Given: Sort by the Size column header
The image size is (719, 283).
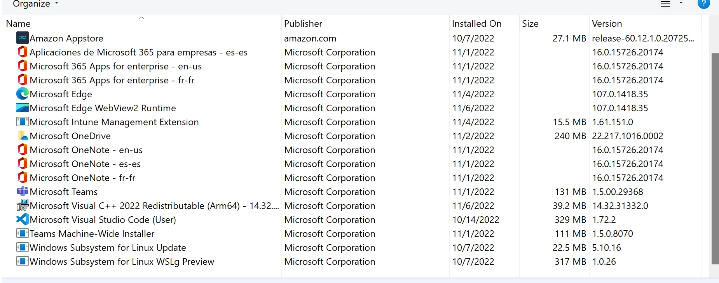Looking at the screenshot, I should coord(530,24).
